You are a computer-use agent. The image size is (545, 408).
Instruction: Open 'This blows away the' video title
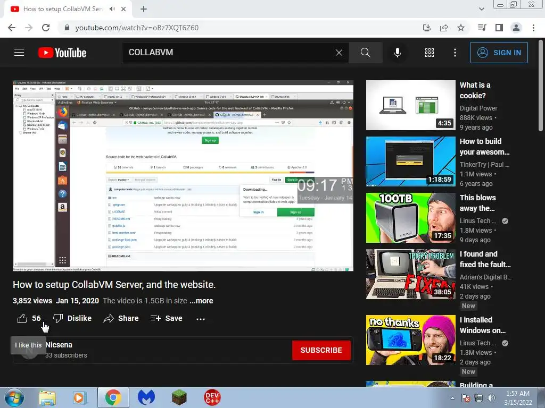(477, 203)
